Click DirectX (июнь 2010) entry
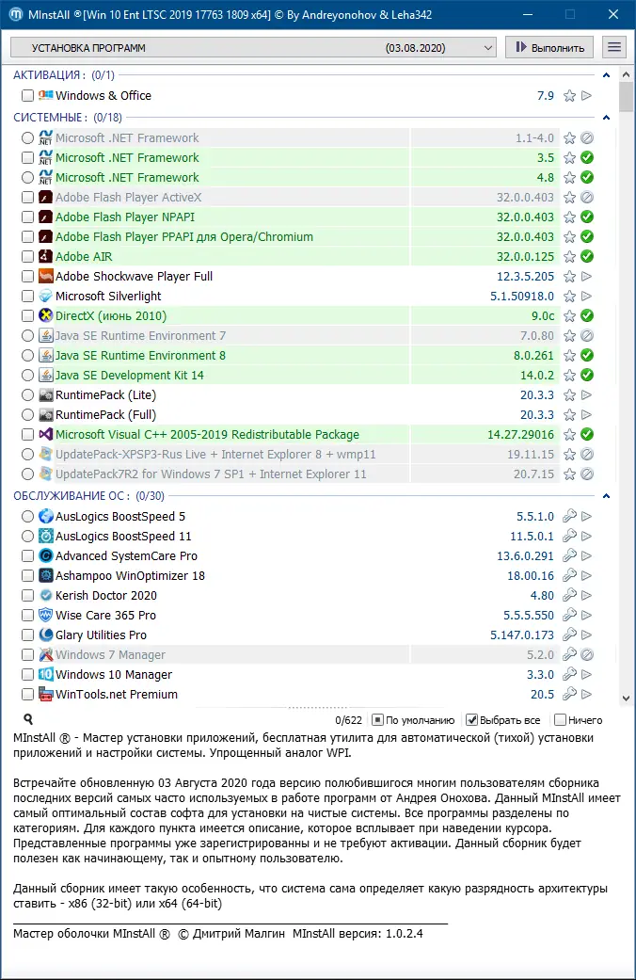The image size is (636, 980). click(x=111, y=315)
